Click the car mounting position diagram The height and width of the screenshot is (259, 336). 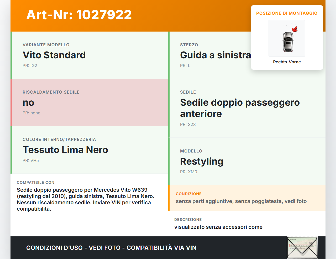coord(287,38)
